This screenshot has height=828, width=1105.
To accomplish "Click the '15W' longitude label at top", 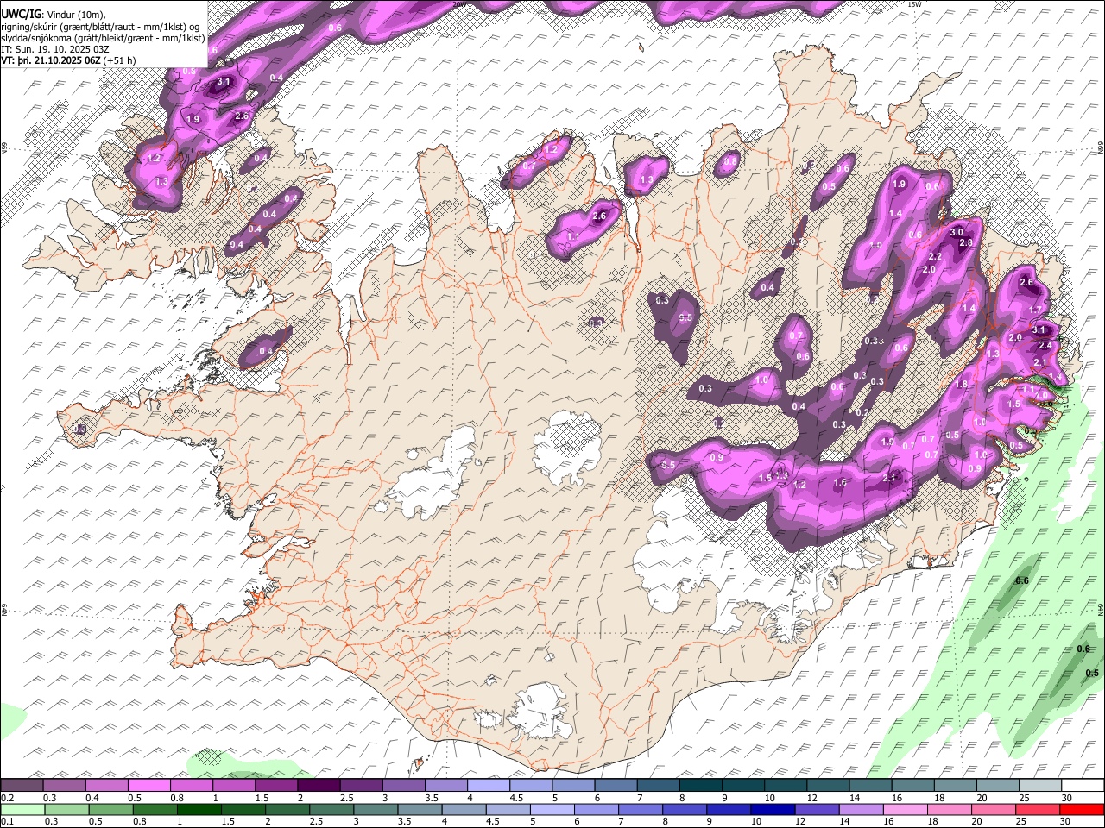I will tap(915, 4).
